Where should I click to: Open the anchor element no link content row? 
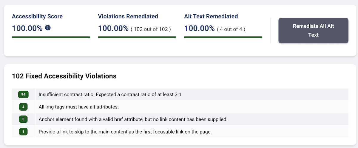(180, 119)
